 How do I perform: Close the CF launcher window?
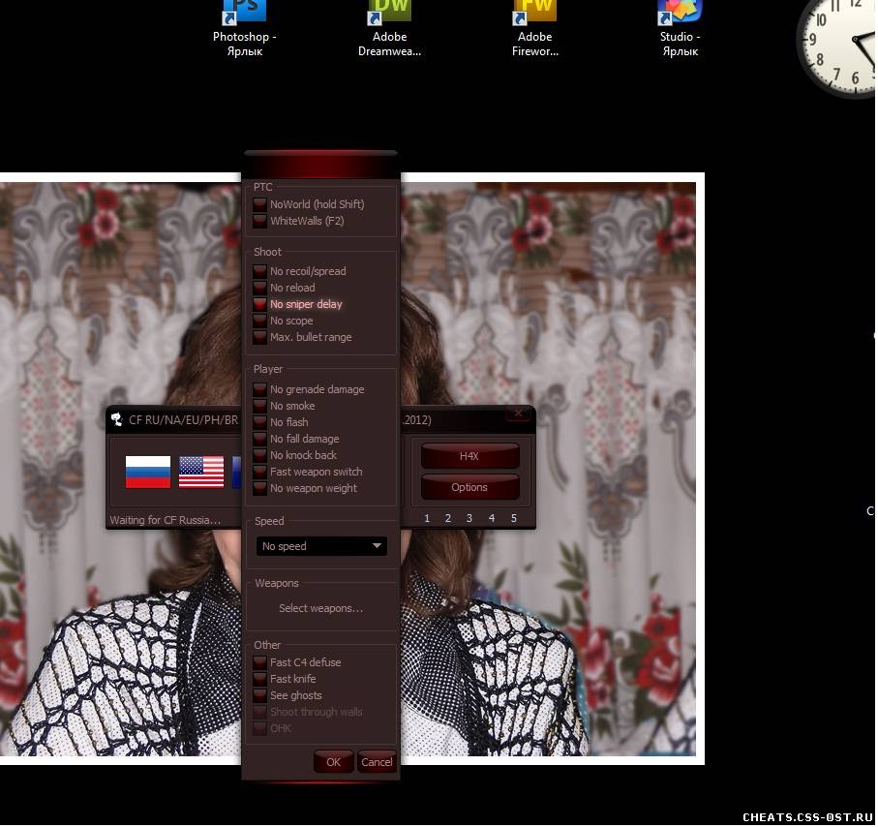coord(518,413)
